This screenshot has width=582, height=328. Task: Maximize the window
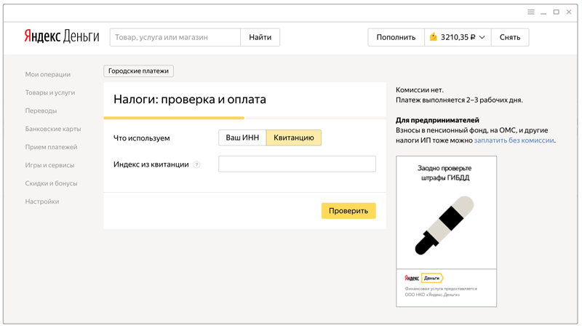pyautogui.click(x=556, y=12)
